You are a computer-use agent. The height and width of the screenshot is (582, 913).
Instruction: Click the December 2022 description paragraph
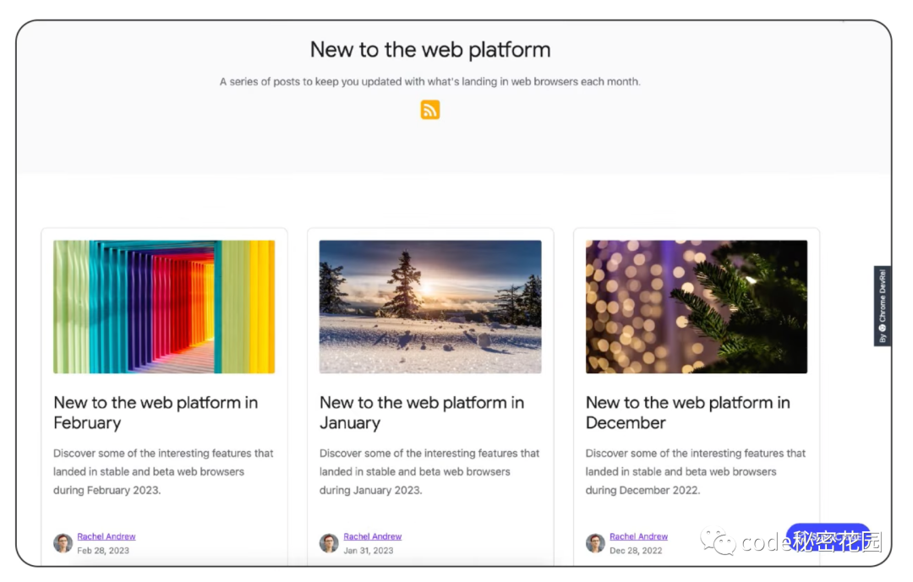695,471
